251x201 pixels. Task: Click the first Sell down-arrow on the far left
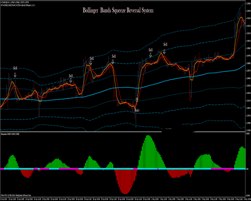(x=15, y=75)
